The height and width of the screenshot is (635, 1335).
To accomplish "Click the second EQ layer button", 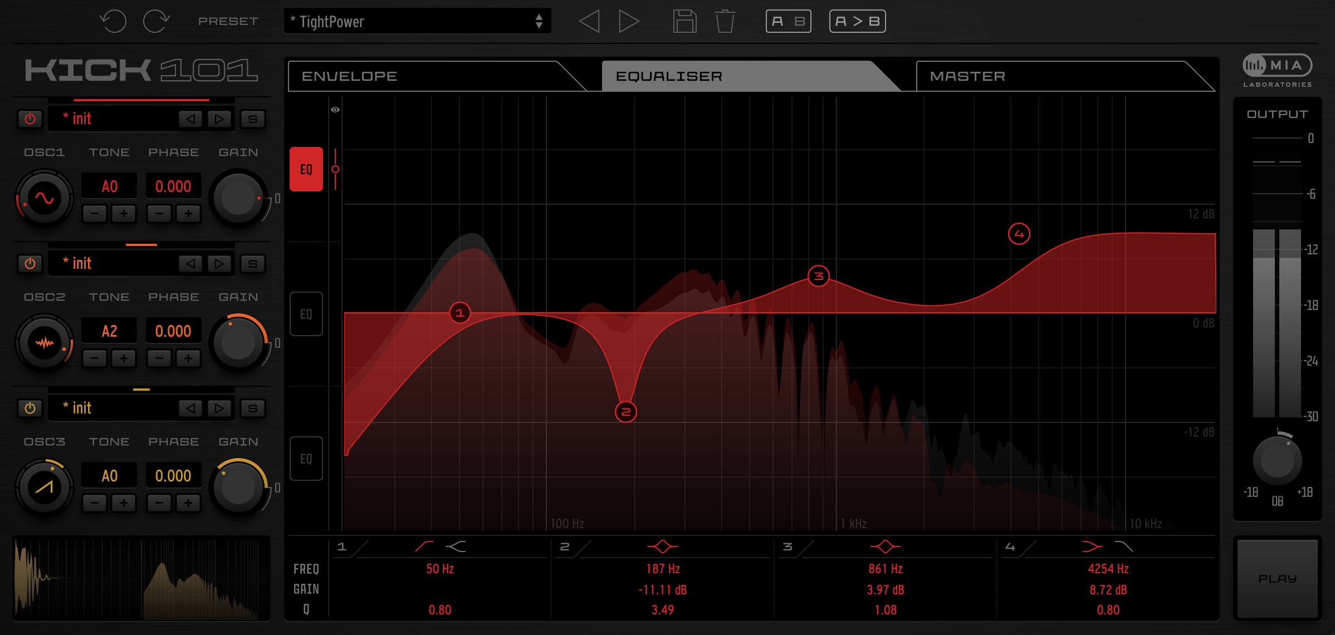I will coord(306,313).
